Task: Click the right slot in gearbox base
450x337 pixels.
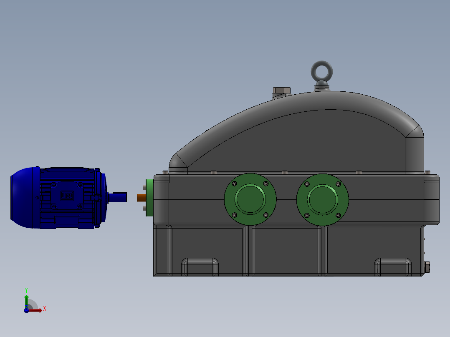Action: pos(393,266)
